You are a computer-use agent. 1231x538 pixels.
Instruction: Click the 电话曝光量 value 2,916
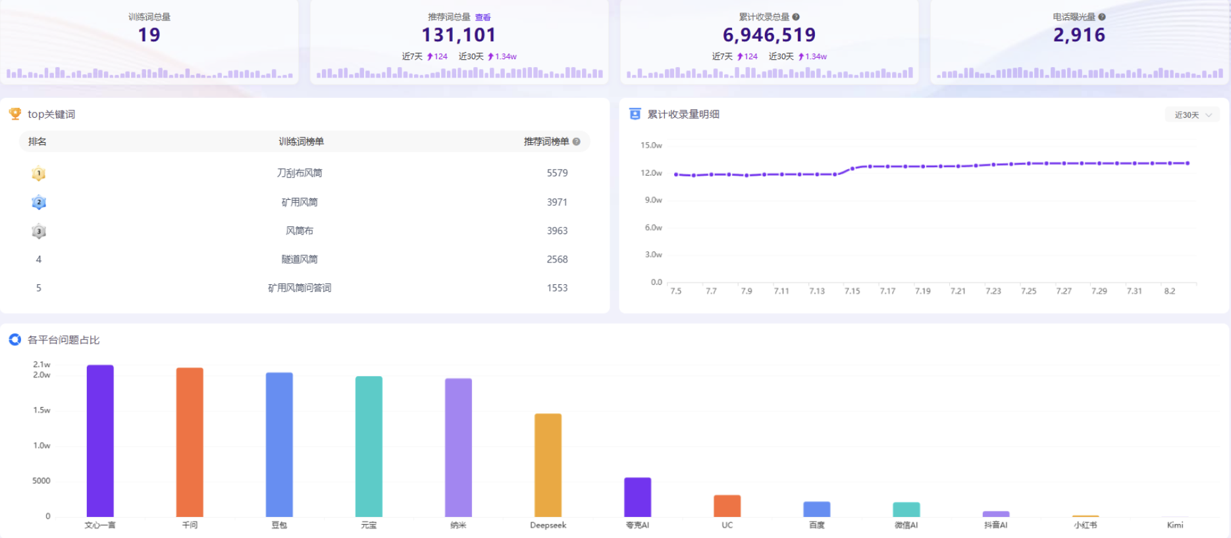coord(1079,35)
